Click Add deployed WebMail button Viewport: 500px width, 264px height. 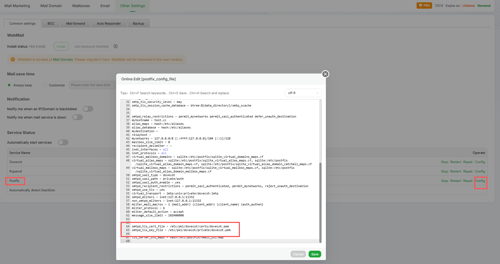[x=92, y=46]
